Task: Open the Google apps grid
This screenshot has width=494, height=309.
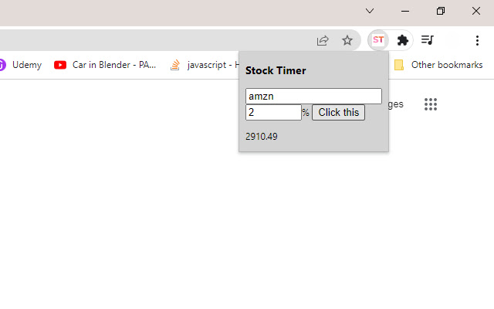Action: pos(431,104)
